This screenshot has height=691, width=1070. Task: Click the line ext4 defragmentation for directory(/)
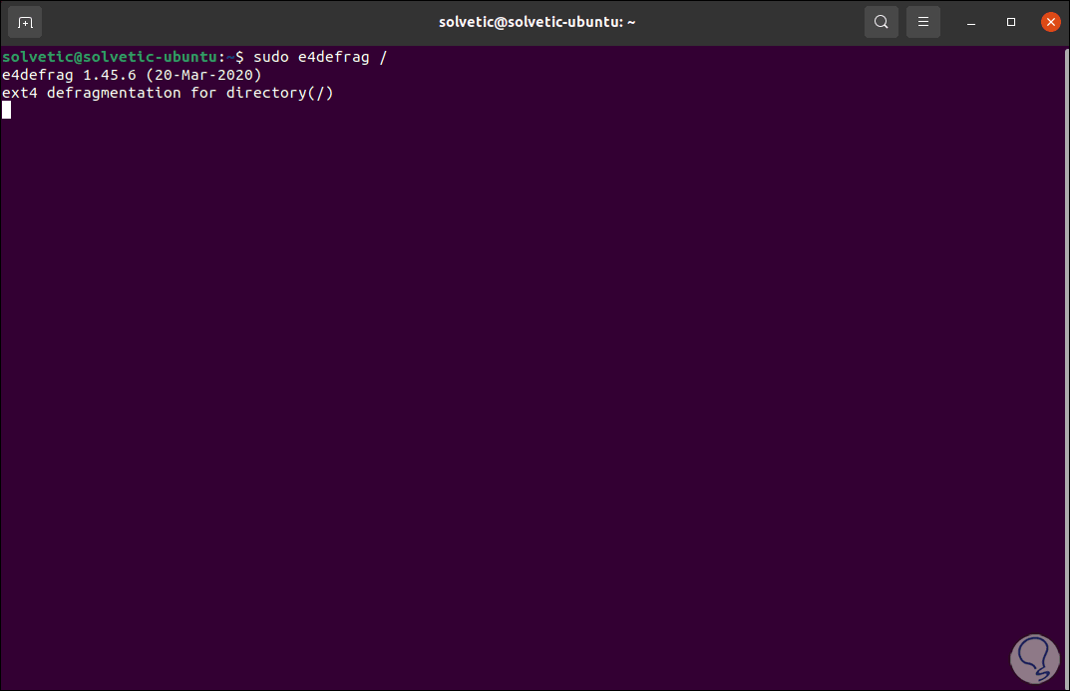[x=168, y=93]
